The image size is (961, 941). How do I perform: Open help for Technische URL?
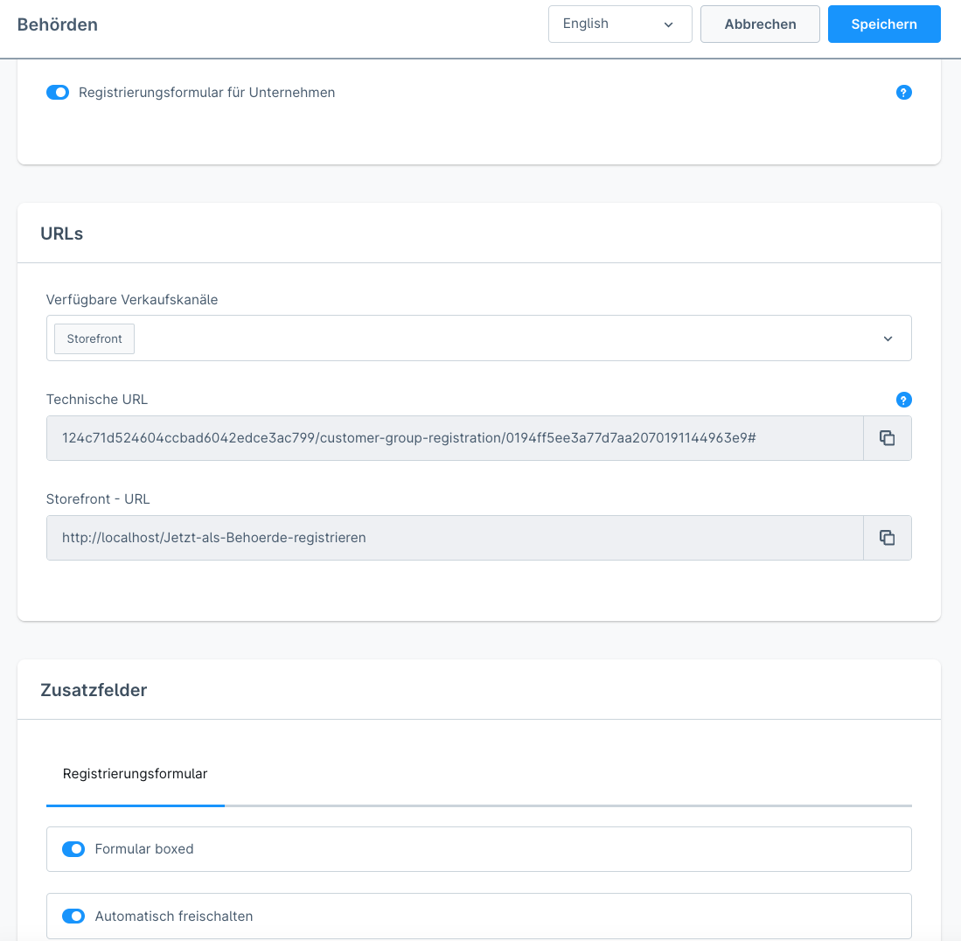click(x=904, y=400)
